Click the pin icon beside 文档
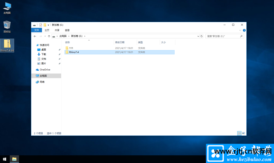 coord(59,59)
